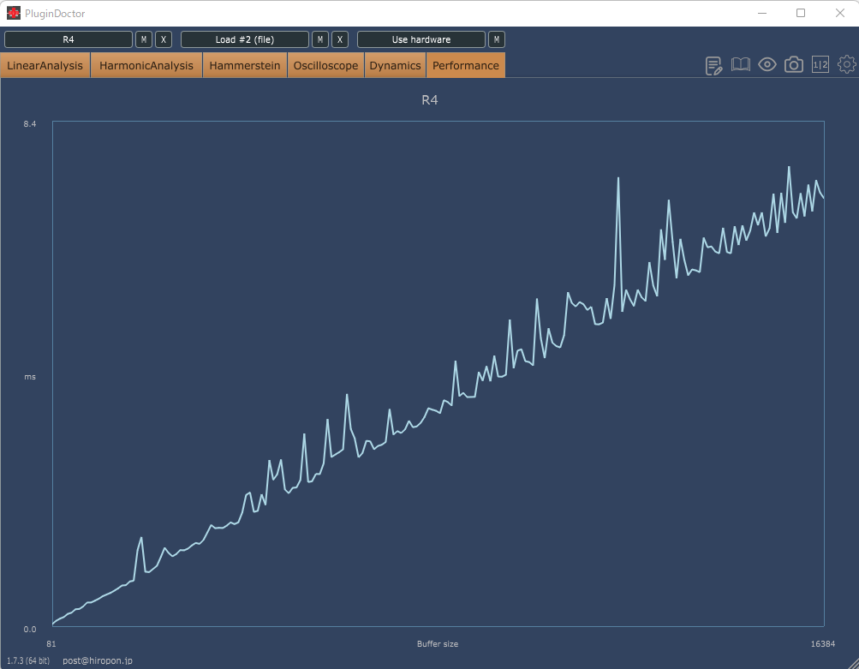This screenshot has height=669, width=859.
Task: Click the 1.7.3 (64 bit) version text
Action: pyautogui.click(x=28, y=660)
